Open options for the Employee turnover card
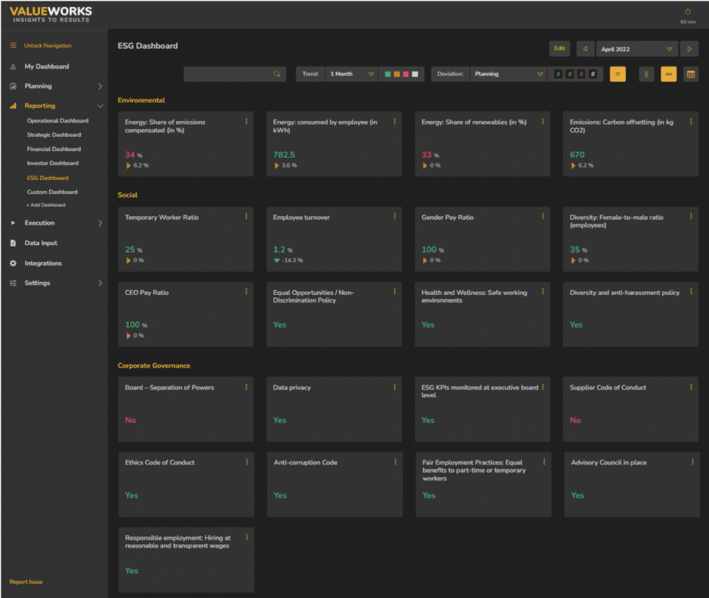 tap(395, 217)
